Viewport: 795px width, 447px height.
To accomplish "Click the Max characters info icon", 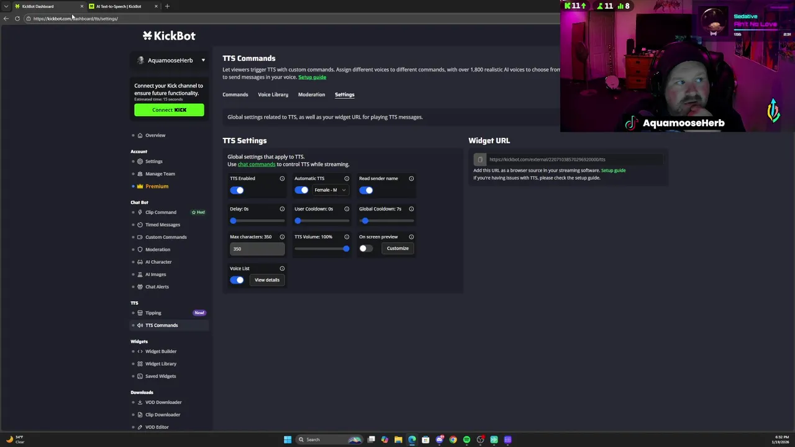I will tap(282, 237).
